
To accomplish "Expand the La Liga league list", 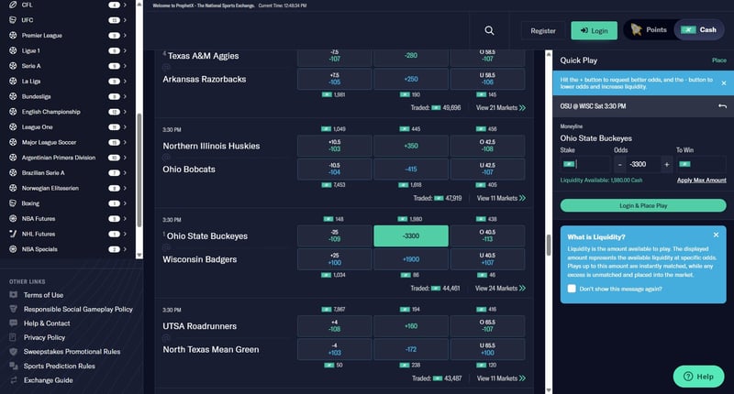I will point(125,79).
